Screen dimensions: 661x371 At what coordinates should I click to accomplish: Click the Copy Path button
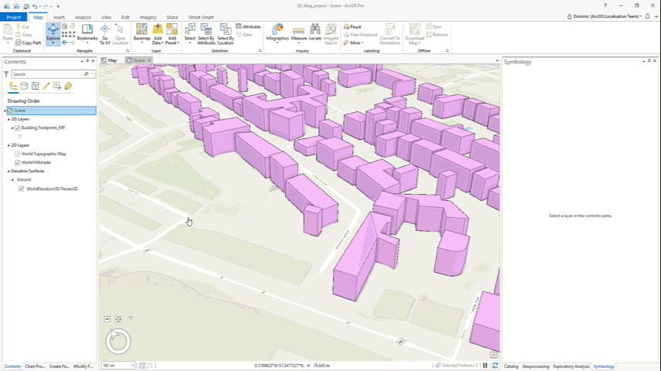coord(28,43)
